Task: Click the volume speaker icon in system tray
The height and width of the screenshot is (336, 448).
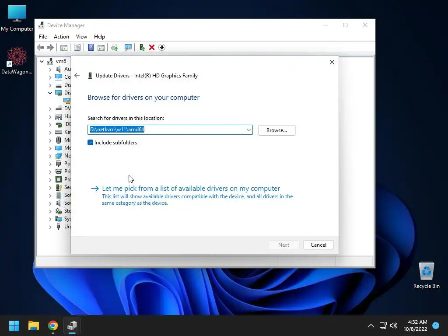Action: pyautogui.click(x=394, y=325)
